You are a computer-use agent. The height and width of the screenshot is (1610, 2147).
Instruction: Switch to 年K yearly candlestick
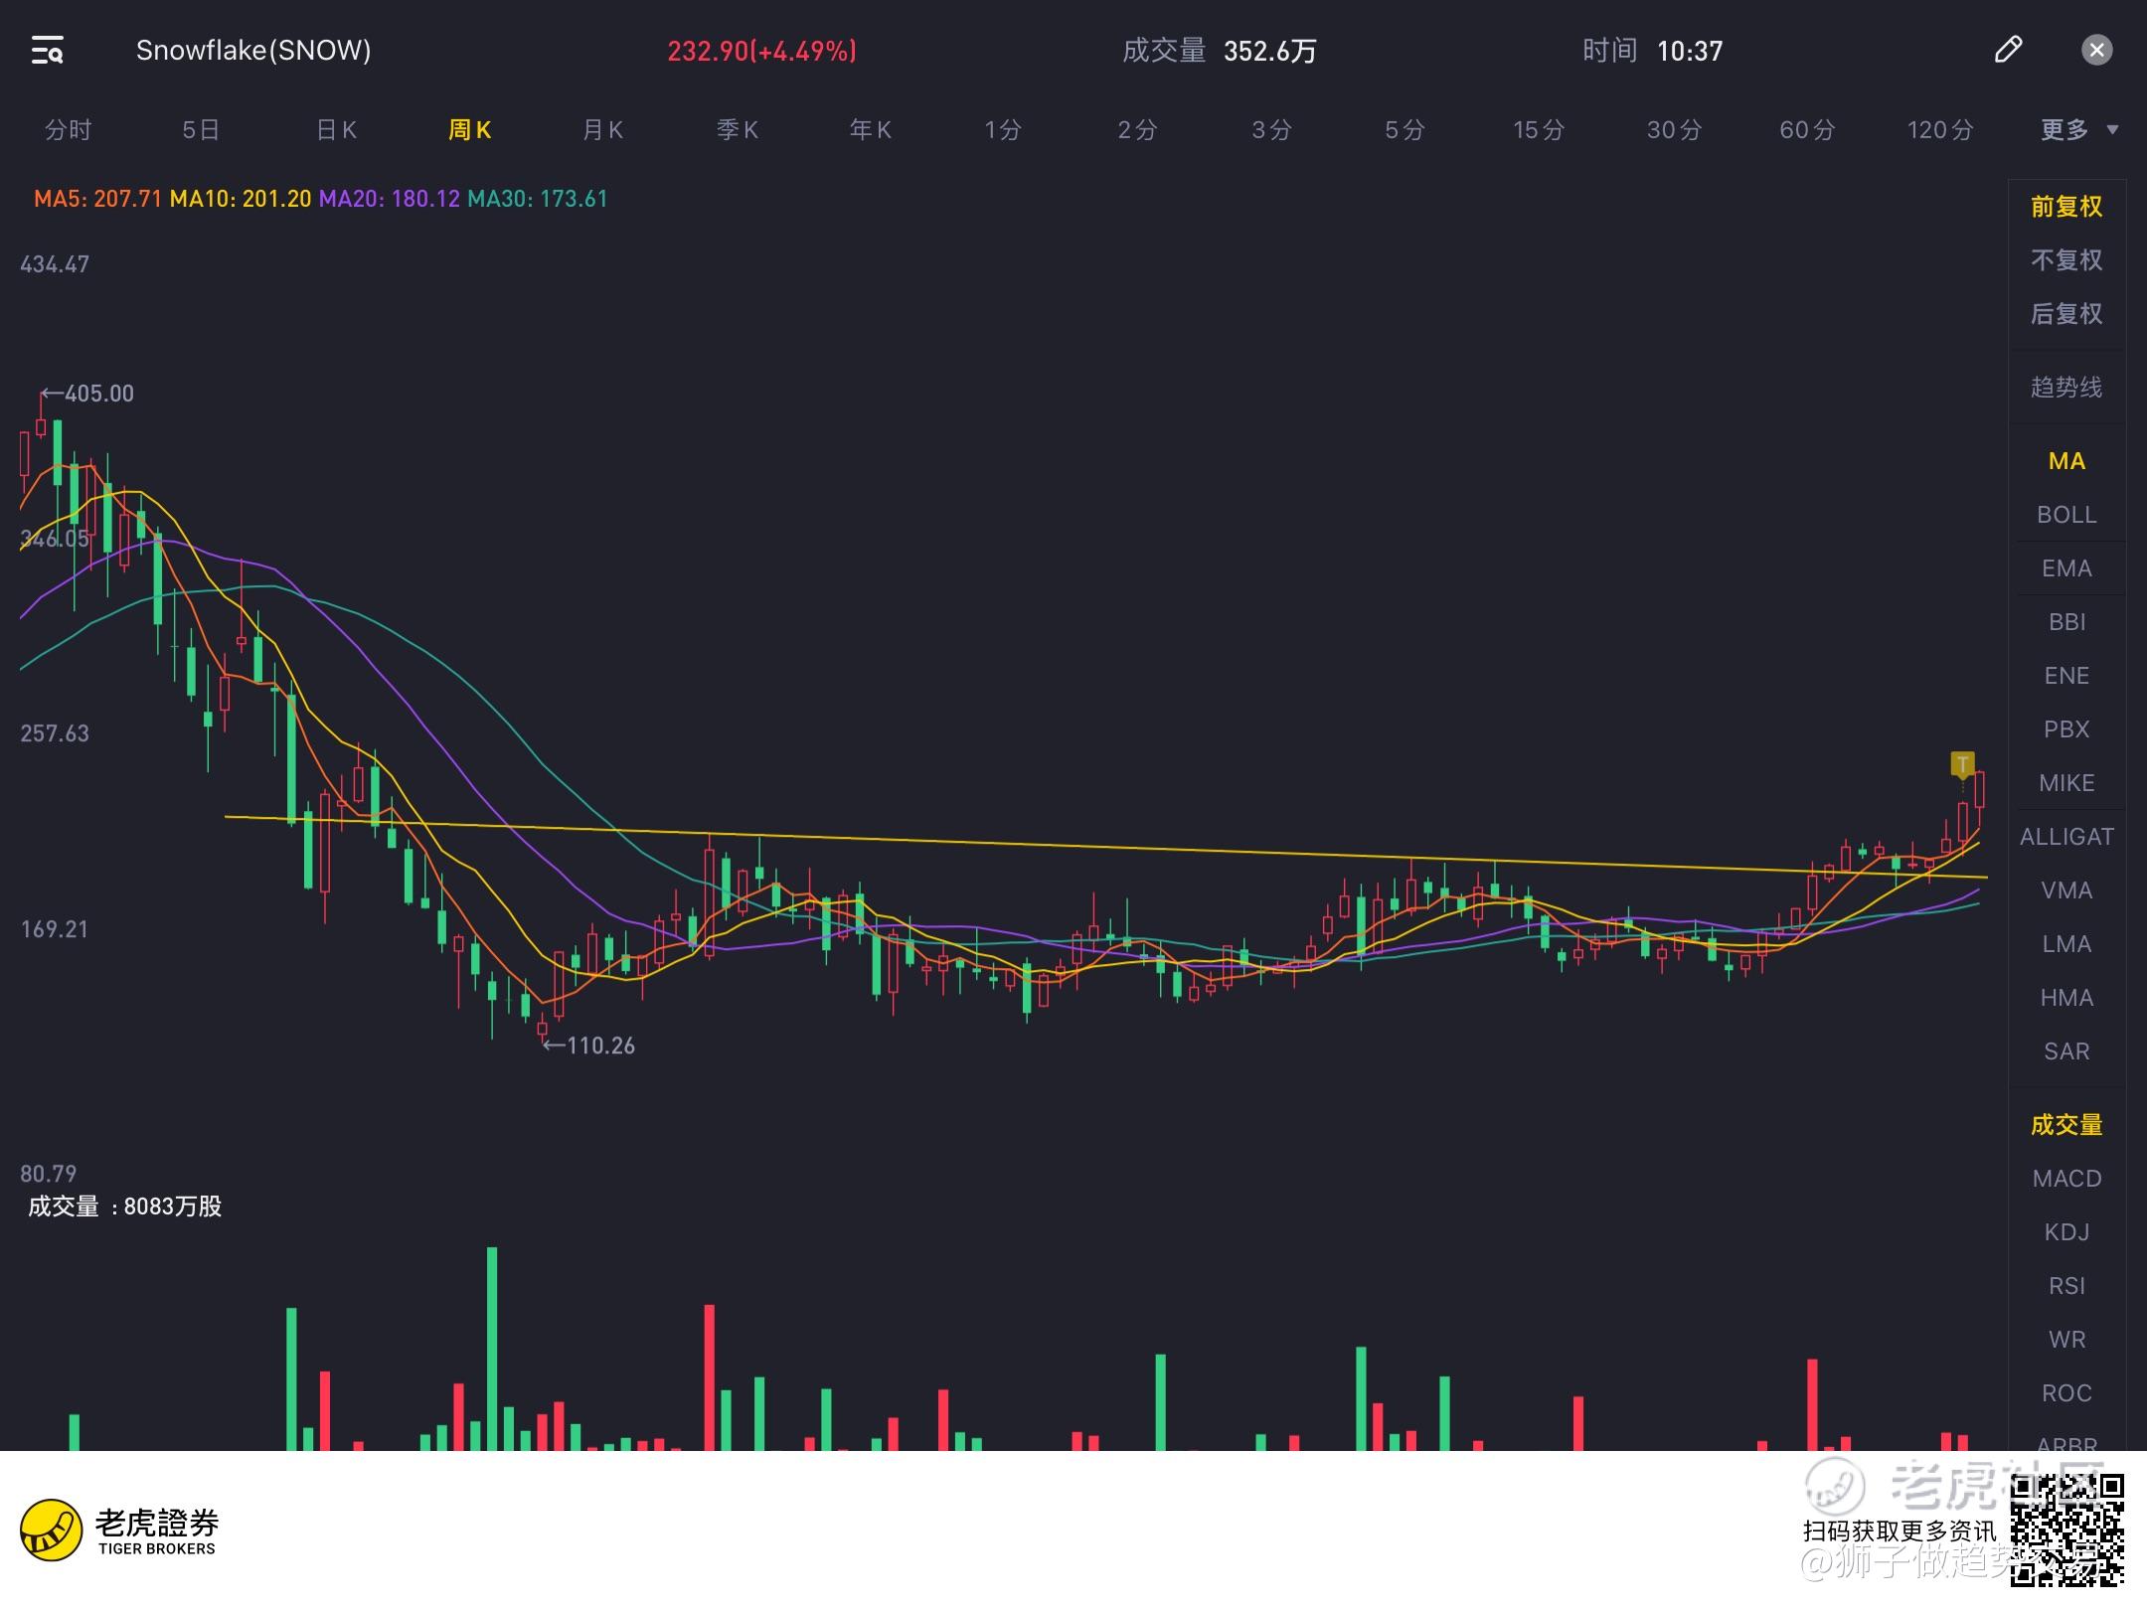(x=870, y=130)
